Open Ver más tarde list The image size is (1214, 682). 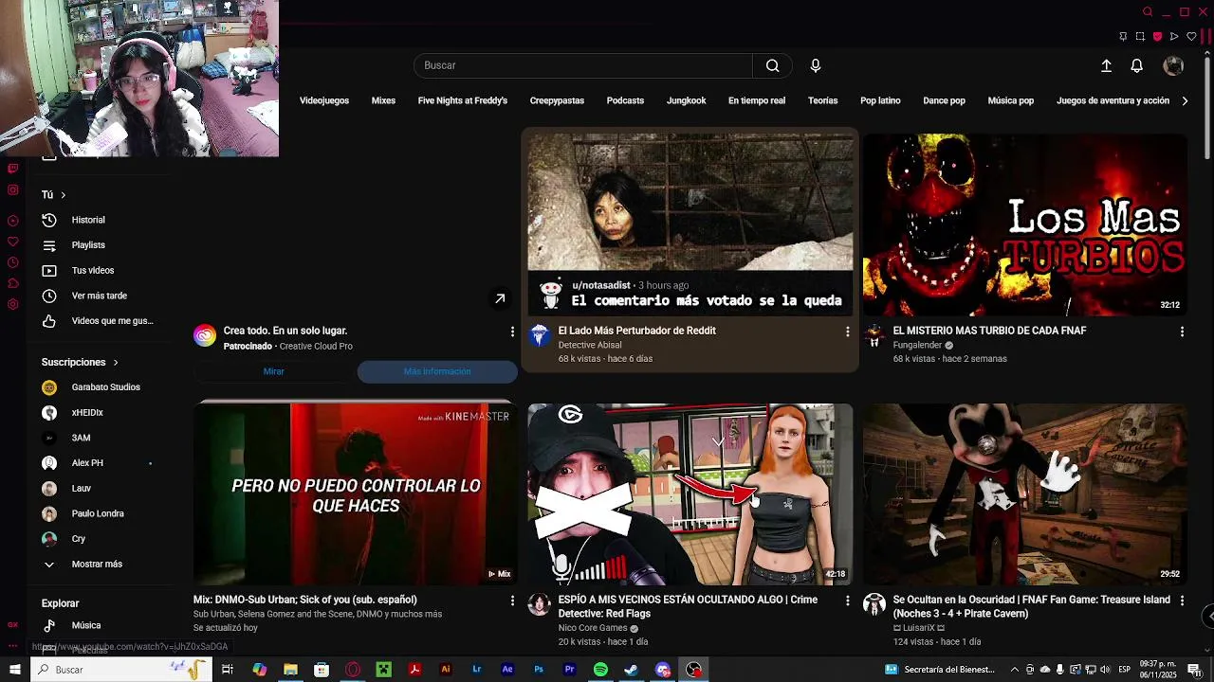98,296
